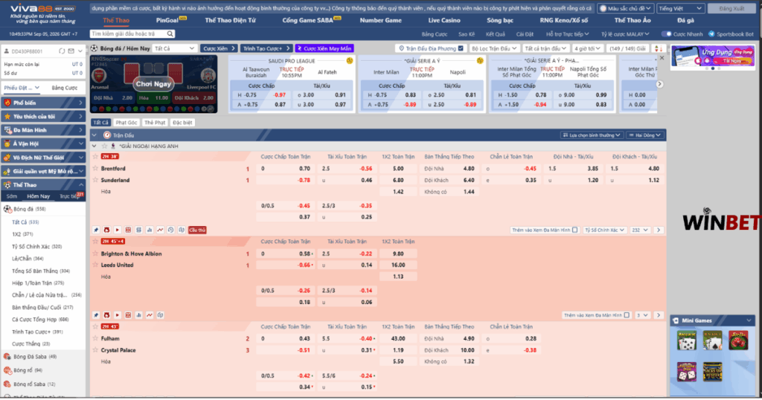The height and width of the screenshot is (400, 762).
Task: Click the account refresh icon beside DD430P88001
Action: 62,51
